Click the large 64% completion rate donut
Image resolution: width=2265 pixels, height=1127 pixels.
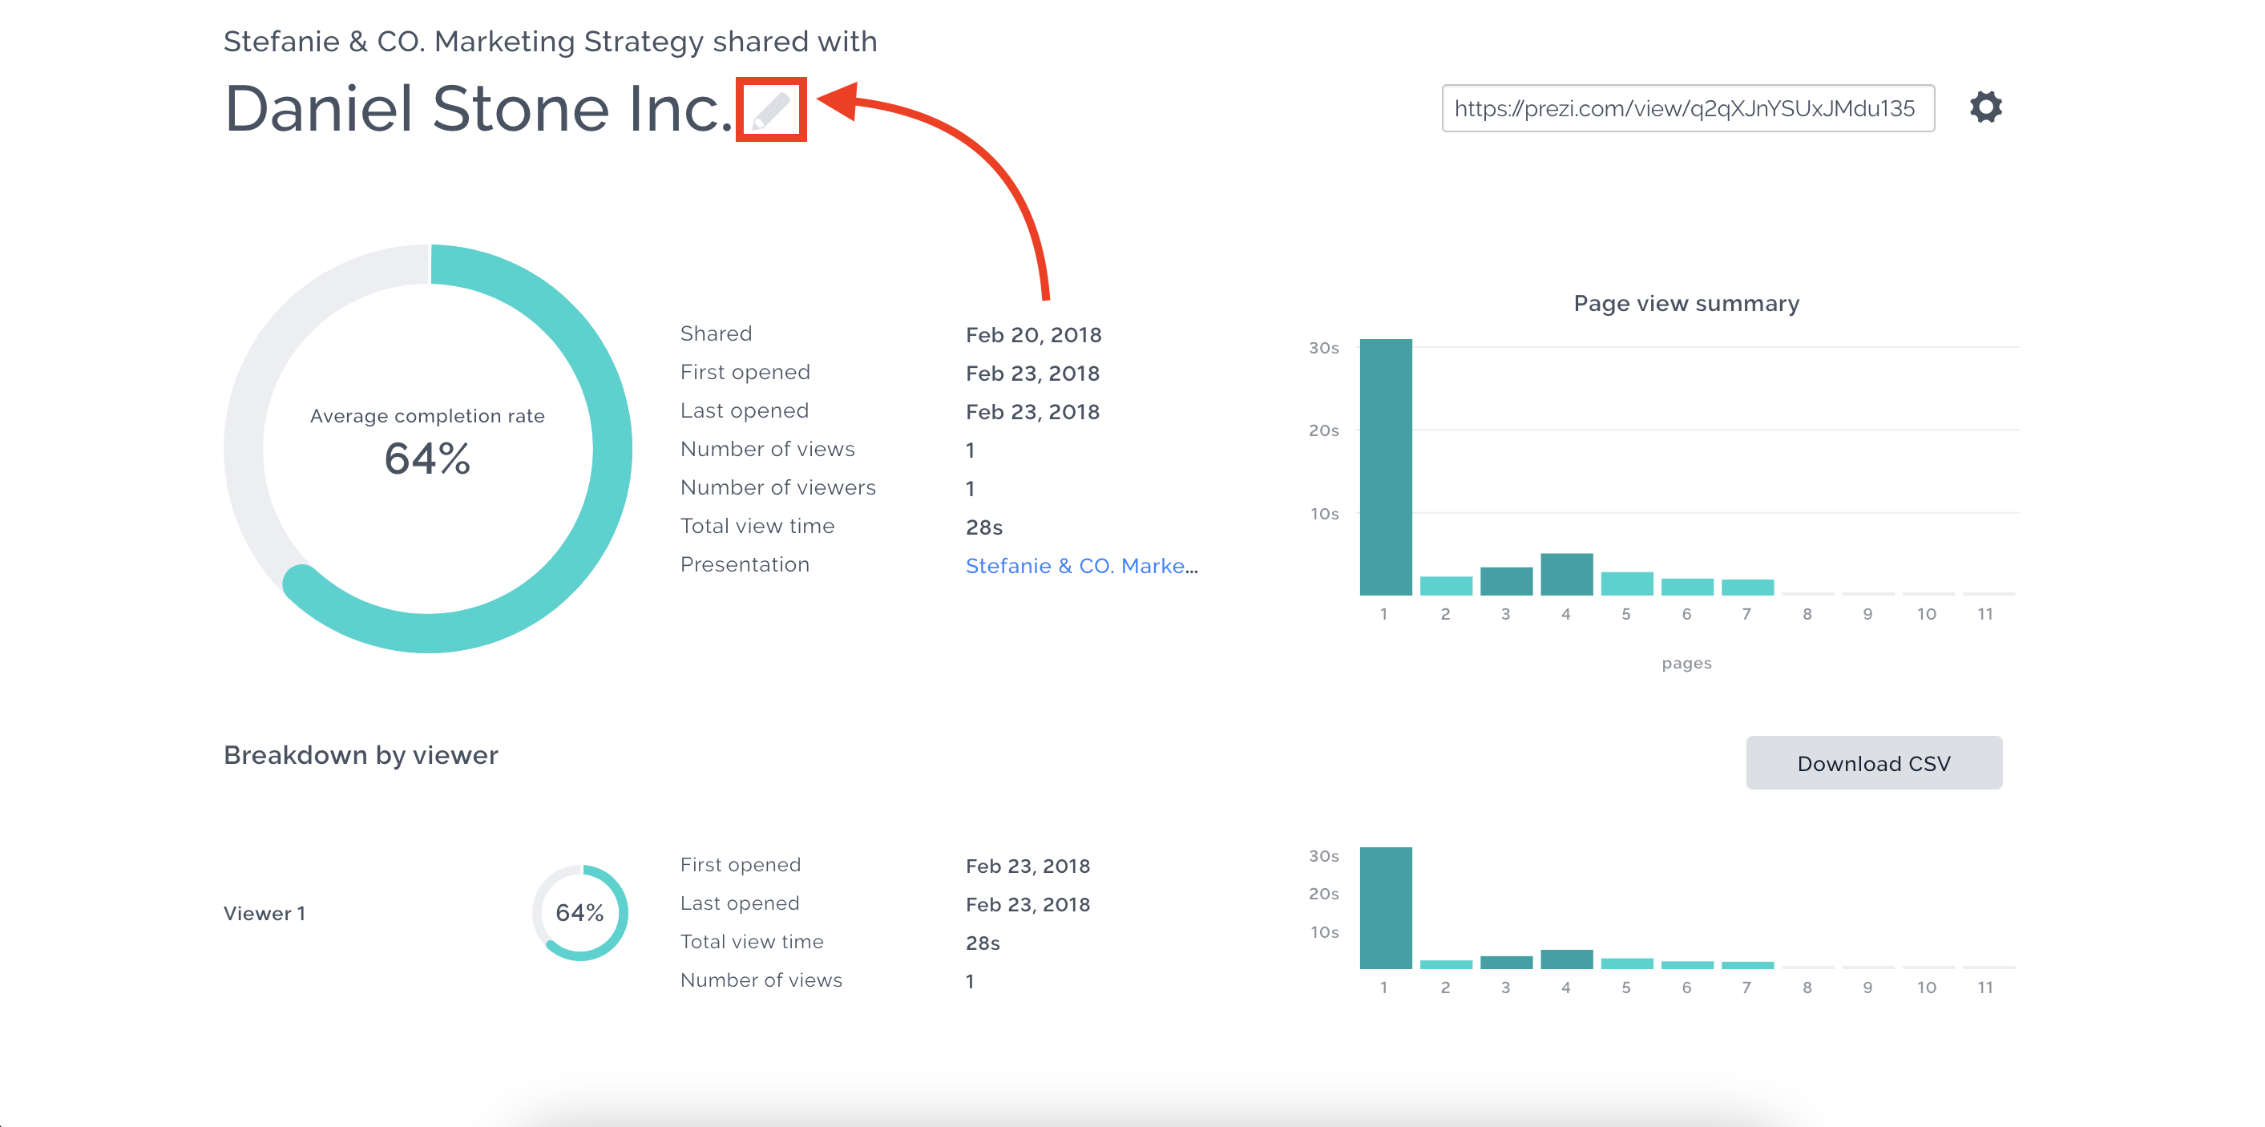tap(427, 447)
